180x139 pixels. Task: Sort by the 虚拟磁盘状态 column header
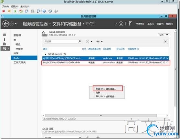coord(94,49)
